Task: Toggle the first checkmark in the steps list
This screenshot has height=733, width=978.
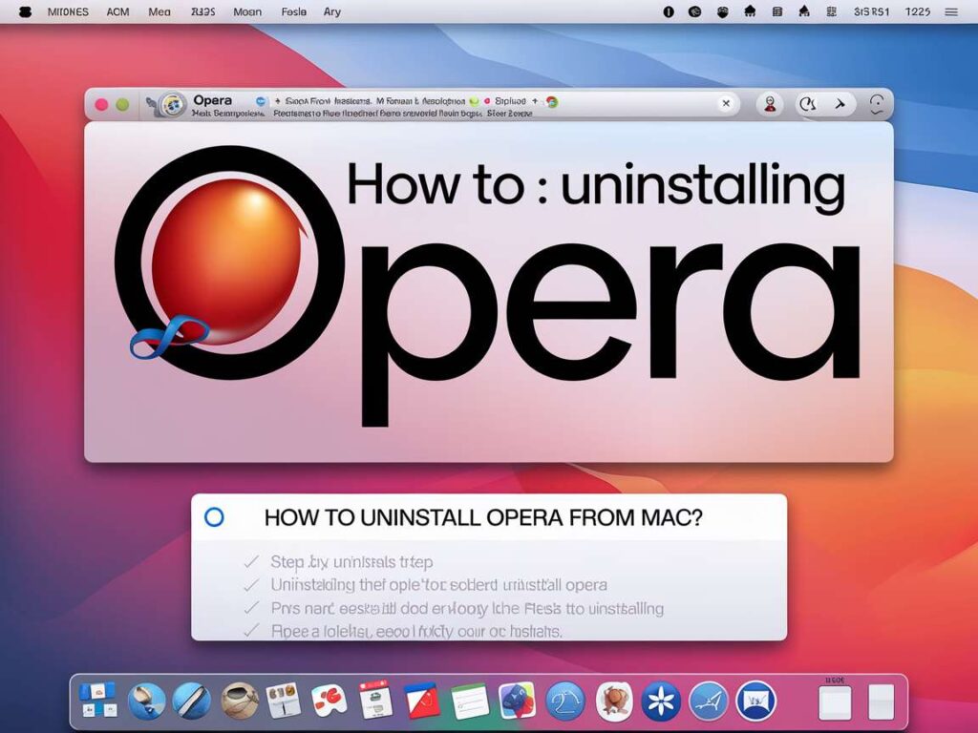Action: 251,561
